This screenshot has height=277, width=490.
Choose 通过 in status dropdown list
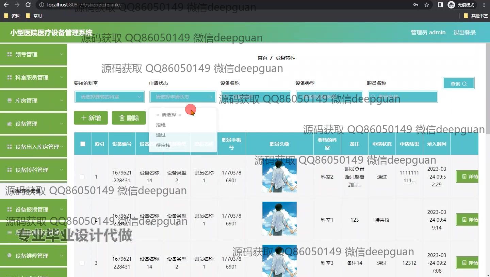point(183,135)
